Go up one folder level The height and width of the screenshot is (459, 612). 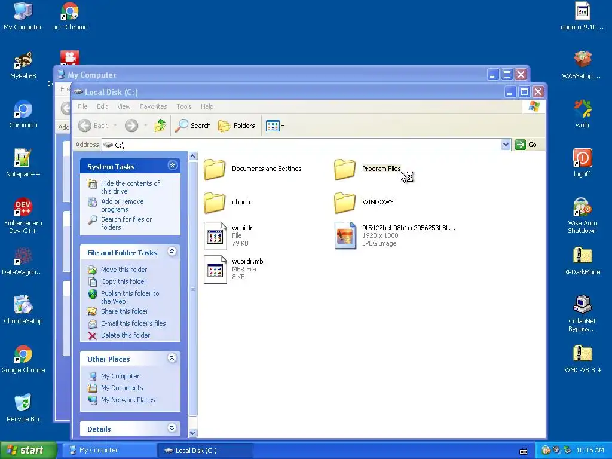click(160, 126)
